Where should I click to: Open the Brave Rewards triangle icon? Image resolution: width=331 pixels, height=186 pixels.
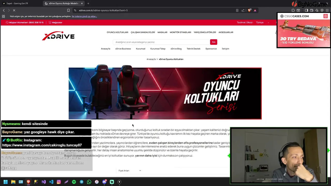point(255,10)
